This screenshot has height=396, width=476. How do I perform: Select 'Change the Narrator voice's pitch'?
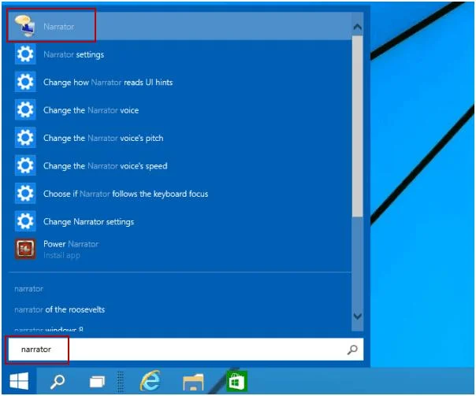(x=103, y=138)
